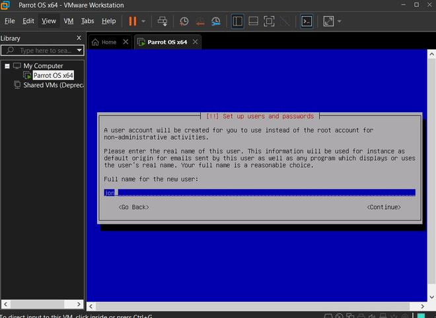The height and width of the screenshot is (318, 436).
Task: Click the library panel scroll left arrow
Action: point(5,304)
